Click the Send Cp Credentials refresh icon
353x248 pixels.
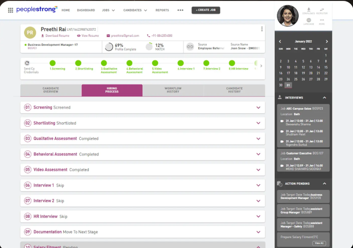pyautogui.click(x=27, y=63)
